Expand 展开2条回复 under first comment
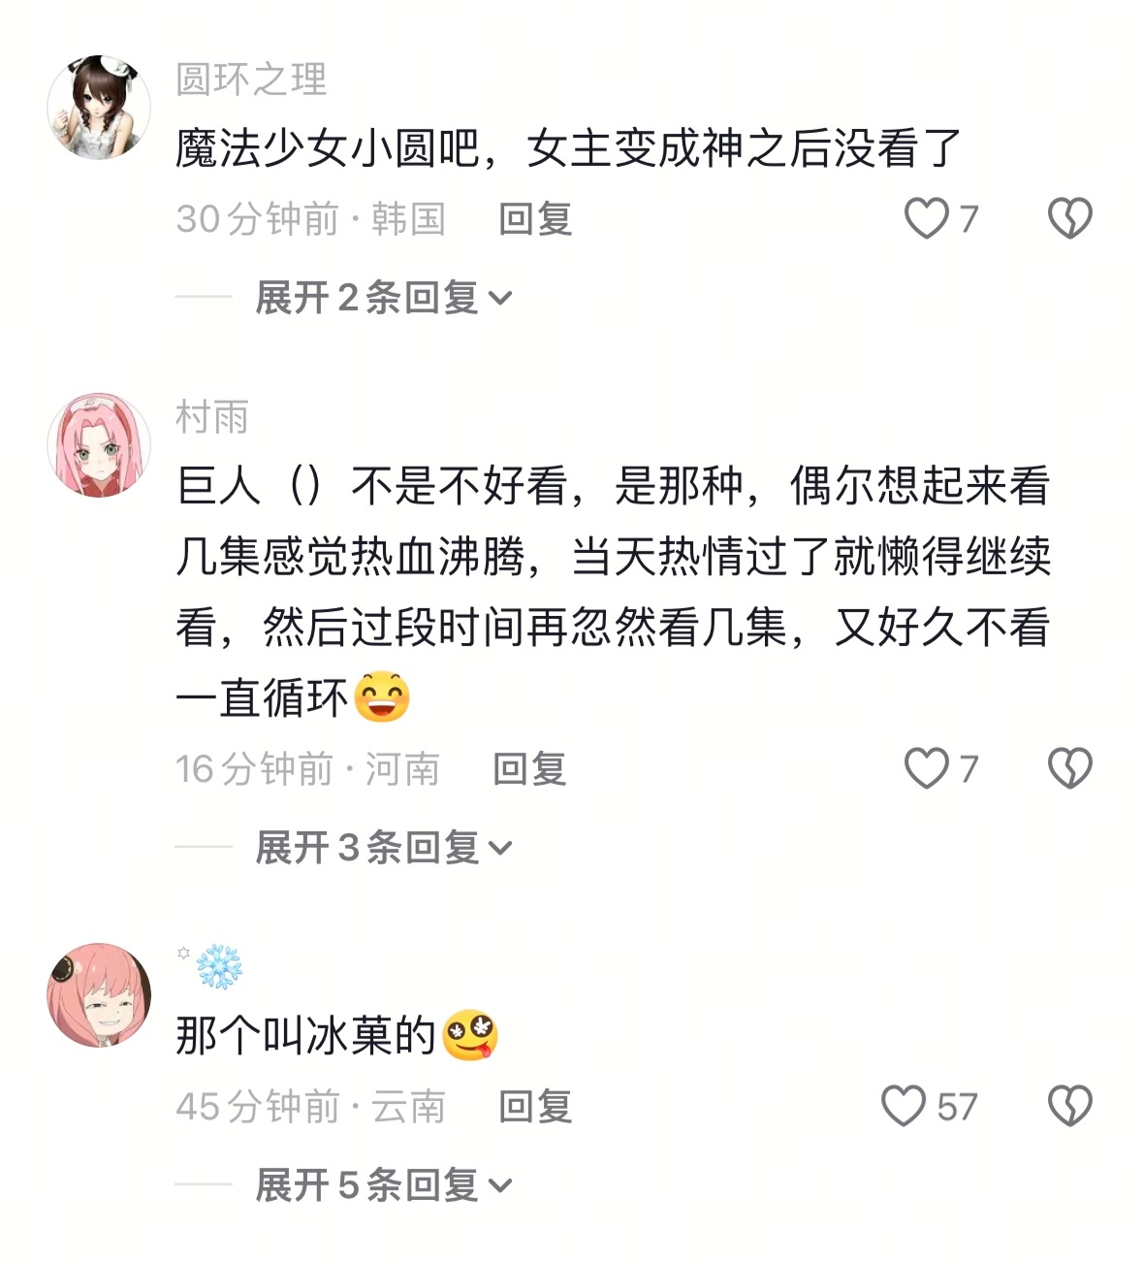This screenshot has width=1143, height=1264. click(383, 297)
